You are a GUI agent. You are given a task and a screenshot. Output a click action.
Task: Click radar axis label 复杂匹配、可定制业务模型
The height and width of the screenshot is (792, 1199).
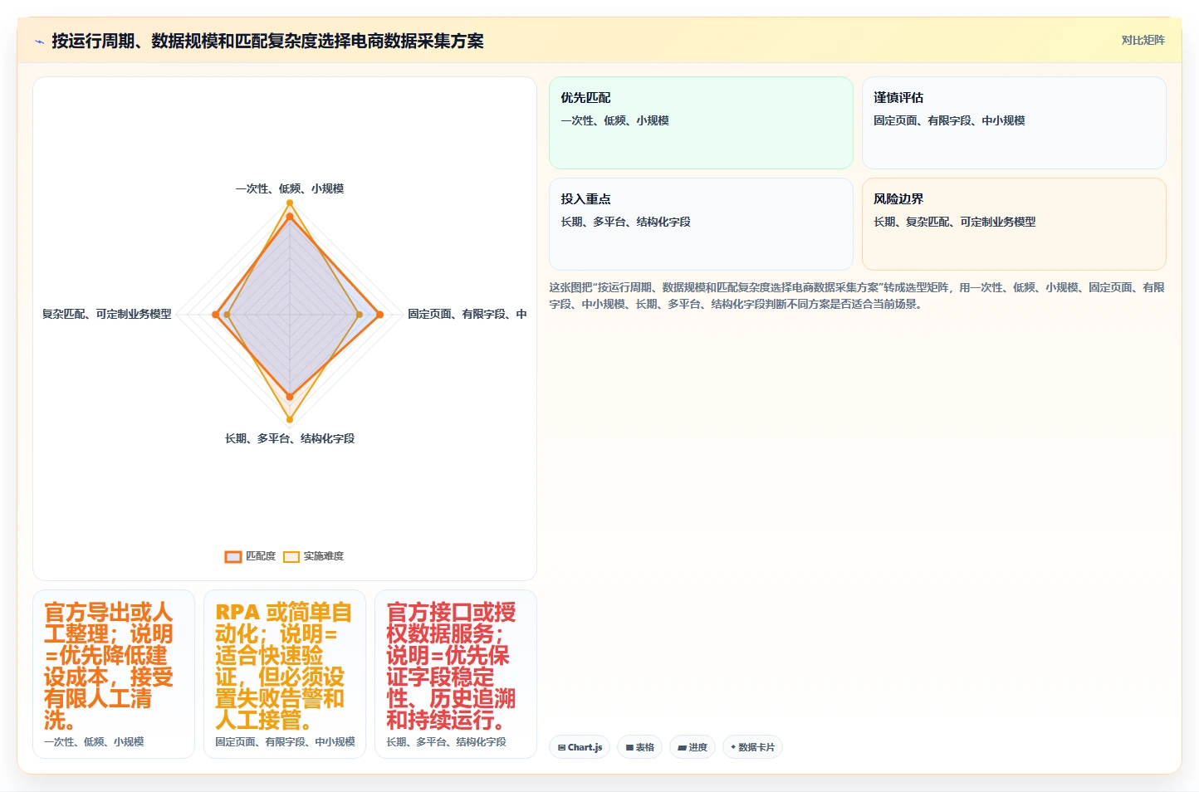pos(107,314)
